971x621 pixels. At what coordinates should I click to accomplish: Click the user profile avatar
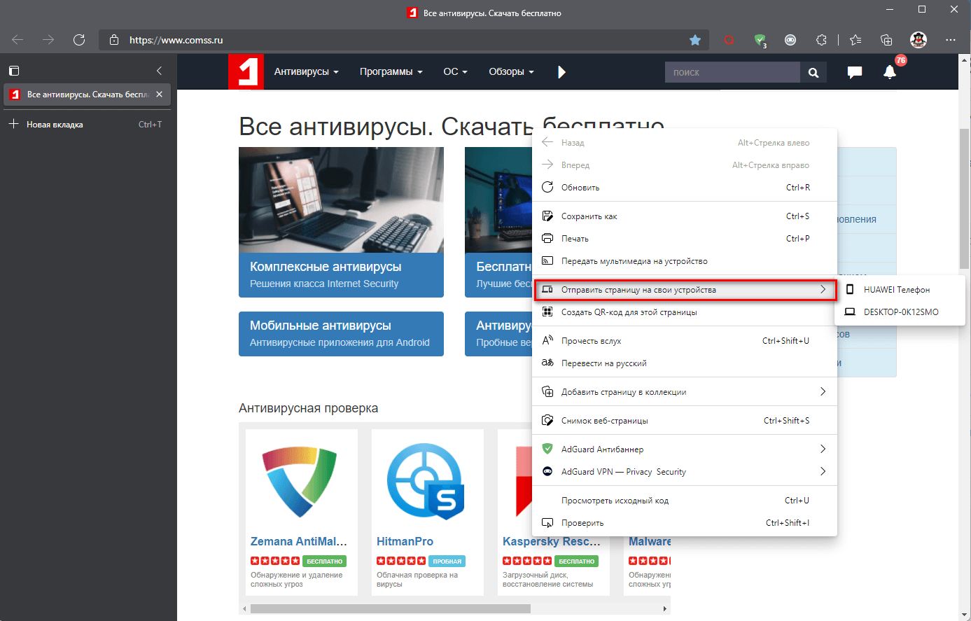coord(918,40)
